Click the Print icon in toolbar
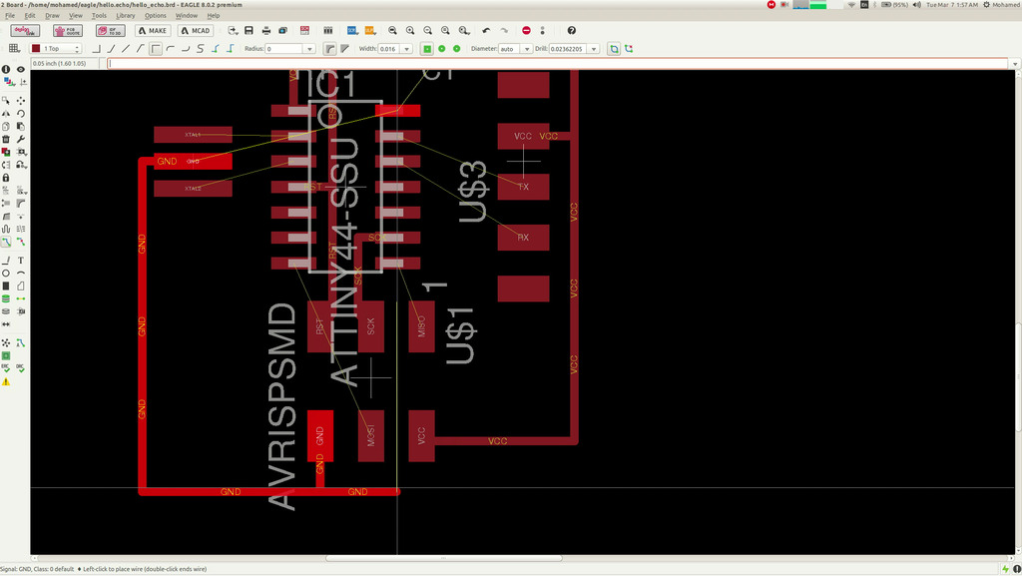This screenshot has height=576, width=1022. [x=265, y=31]
